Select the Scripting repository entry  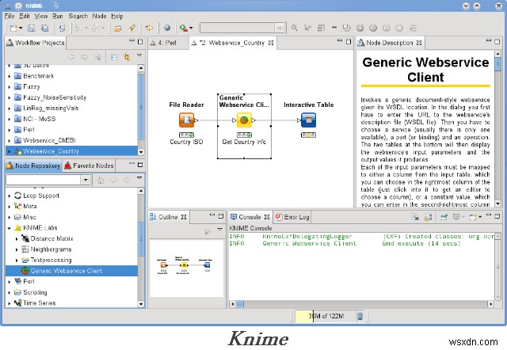tap(35, 292)
